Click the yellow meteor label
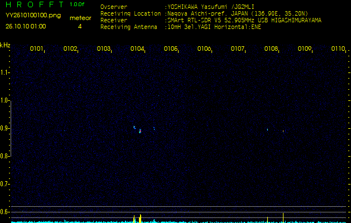Viewport: 351px width, 223px height. [80, 18]
